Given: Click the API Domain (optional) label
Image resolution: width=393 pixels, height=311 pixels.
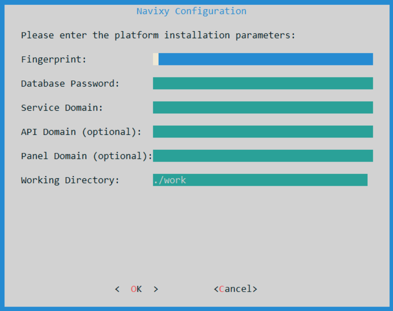Looking at the screenshot, I should tap(81, 132).
